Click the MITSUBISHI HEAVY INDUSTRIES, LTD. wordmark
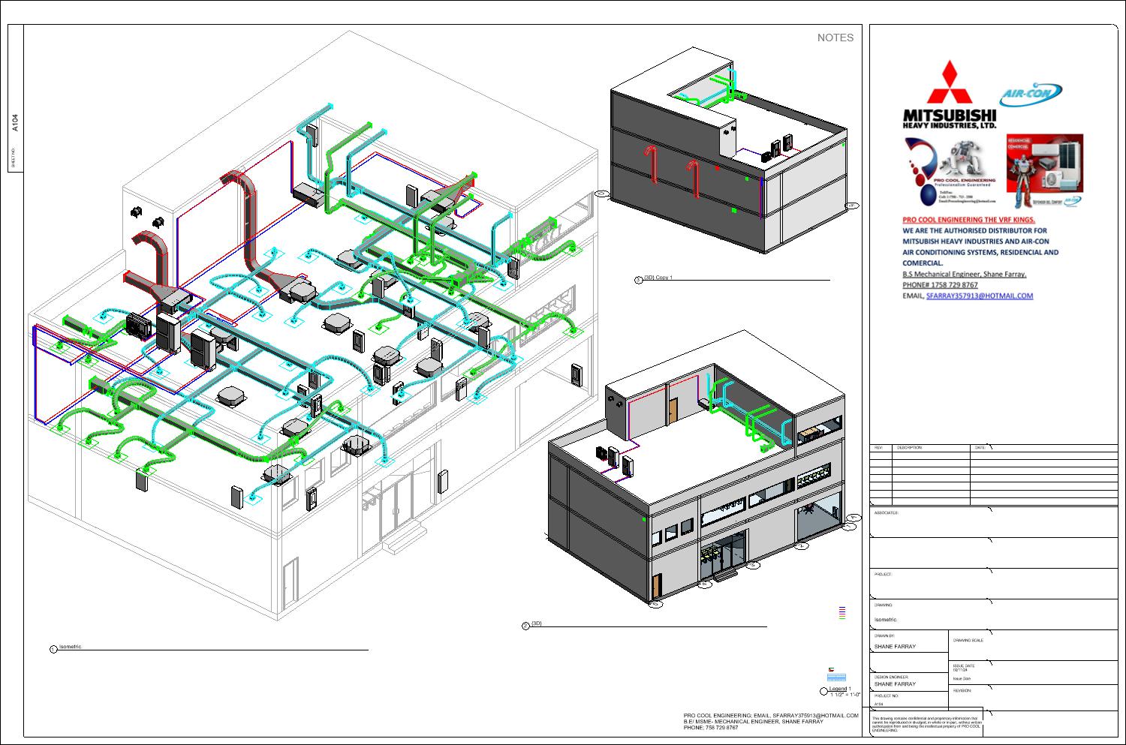Viewport: 1126px width, 745px height. pyautogui.click(x=950, y=119)
